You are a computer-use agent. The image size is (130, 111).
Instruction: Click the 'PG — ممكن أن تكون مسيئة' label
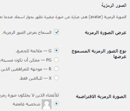26,60
